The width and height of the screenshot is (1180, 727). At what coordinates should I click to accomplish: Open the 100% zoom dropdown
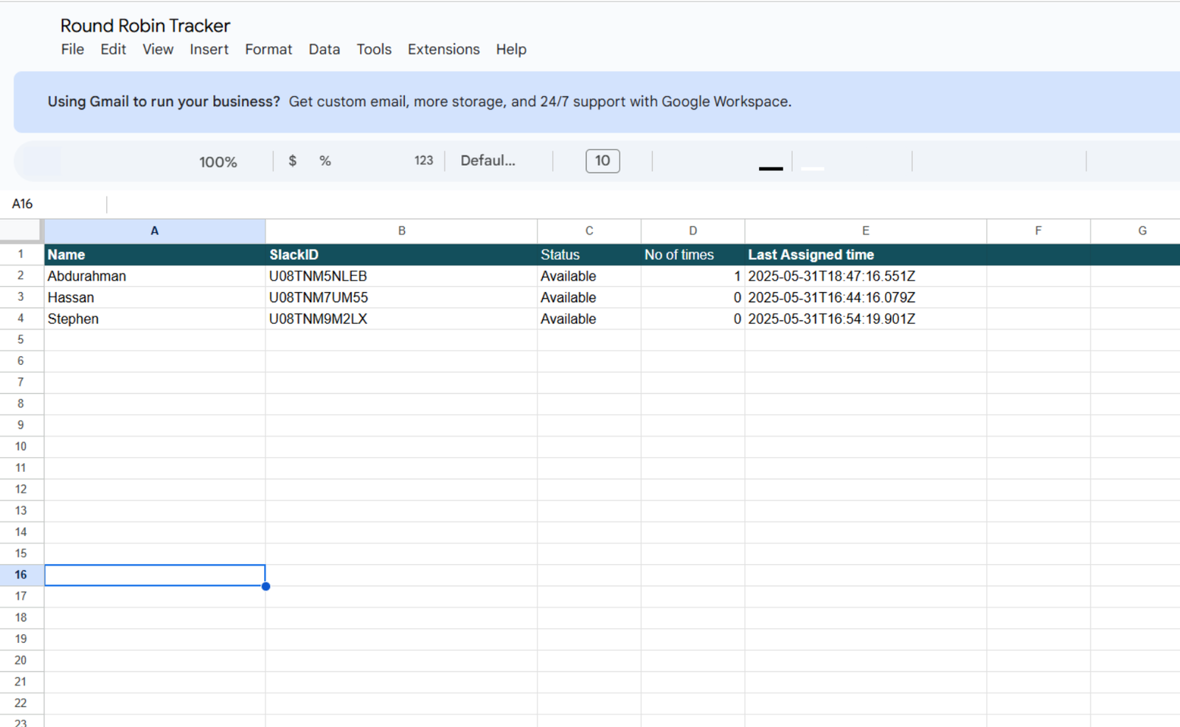(218, 161)
